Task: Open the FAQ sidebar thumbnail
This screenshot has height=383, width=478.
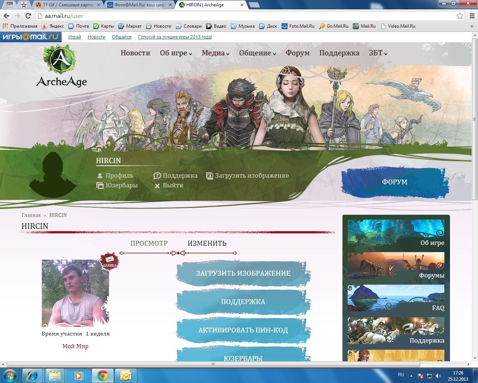Action: (396, 298)
